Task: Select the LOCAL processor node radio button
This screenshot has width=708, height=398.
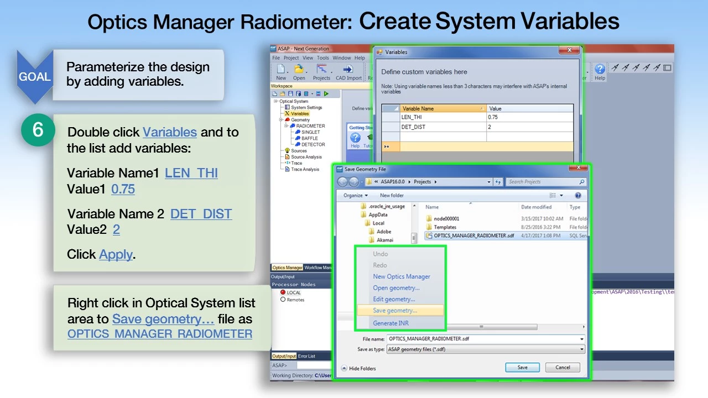Action: pos(283,292)
